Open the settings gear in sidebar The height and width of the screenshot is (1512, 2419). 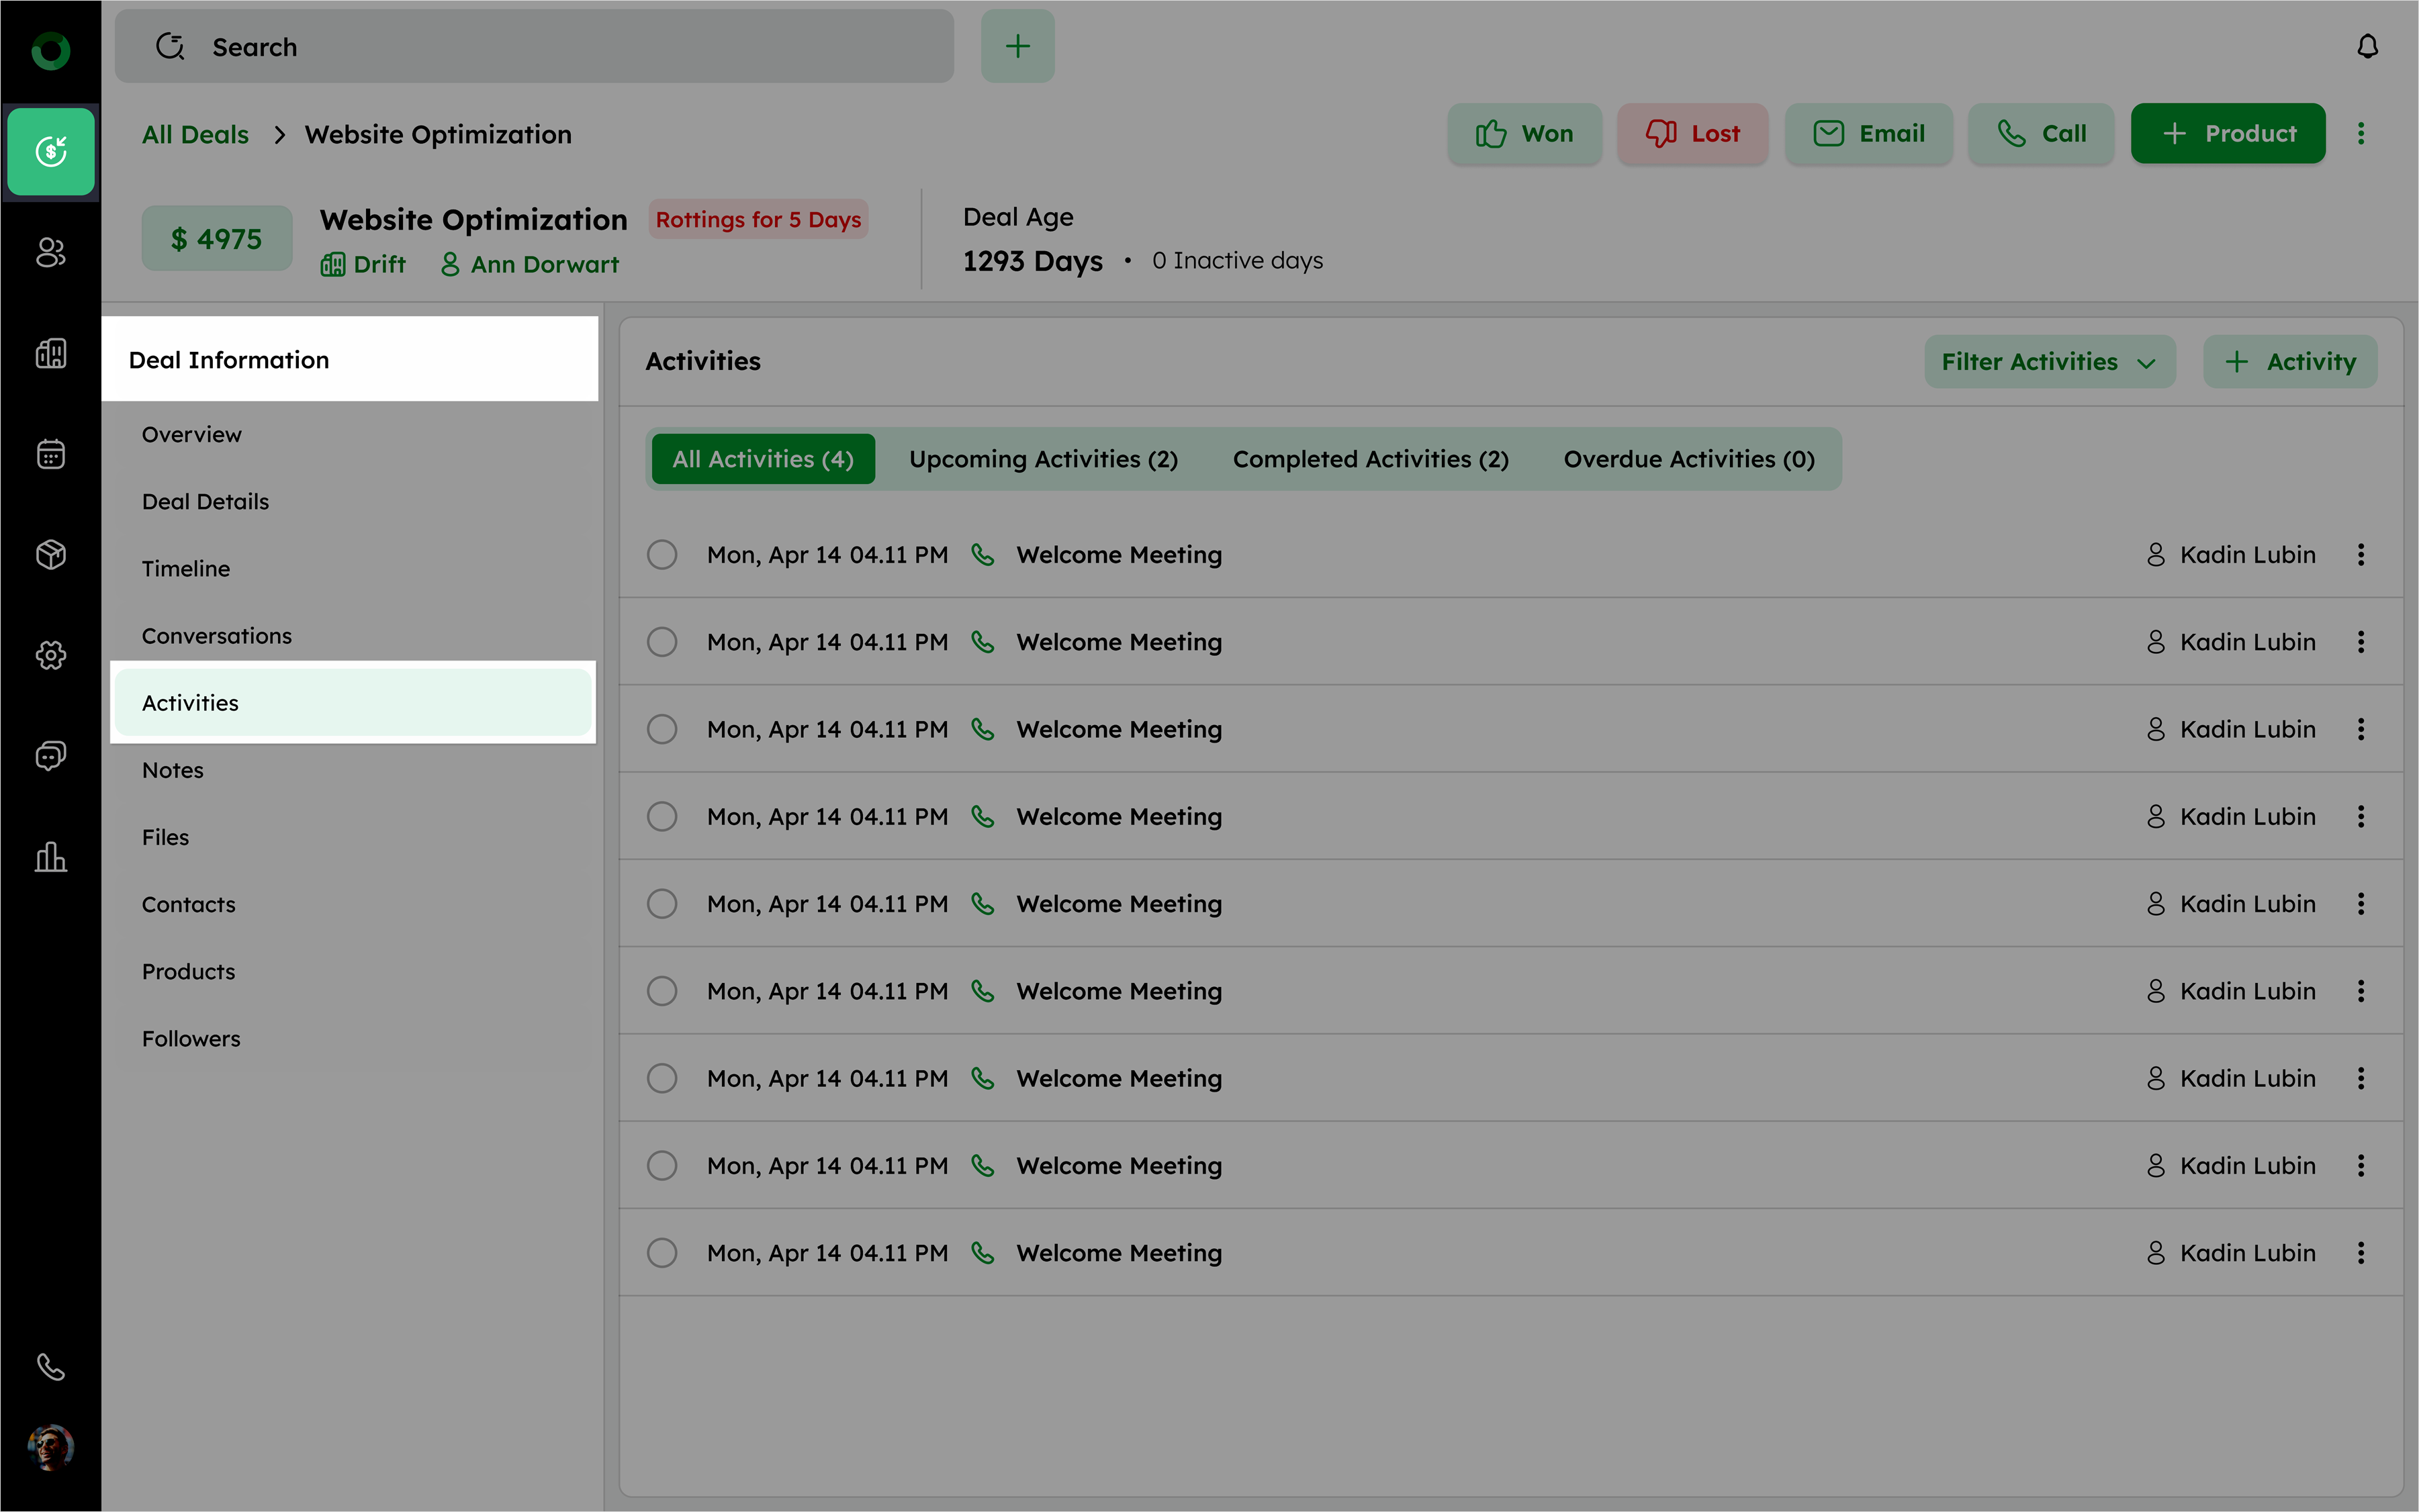coord(50,655)
